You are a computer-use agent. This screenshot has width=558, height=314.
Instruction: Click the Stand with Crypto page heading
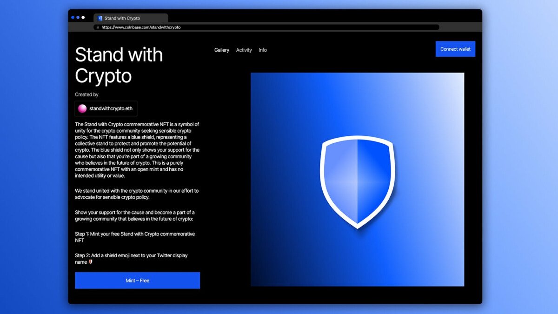click(119, 65)
